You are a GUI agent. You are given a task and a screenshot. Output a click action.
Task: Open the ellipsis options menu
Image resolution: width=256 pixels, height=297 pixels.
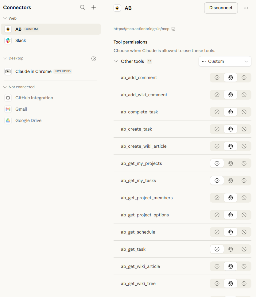tap(246, 8)
